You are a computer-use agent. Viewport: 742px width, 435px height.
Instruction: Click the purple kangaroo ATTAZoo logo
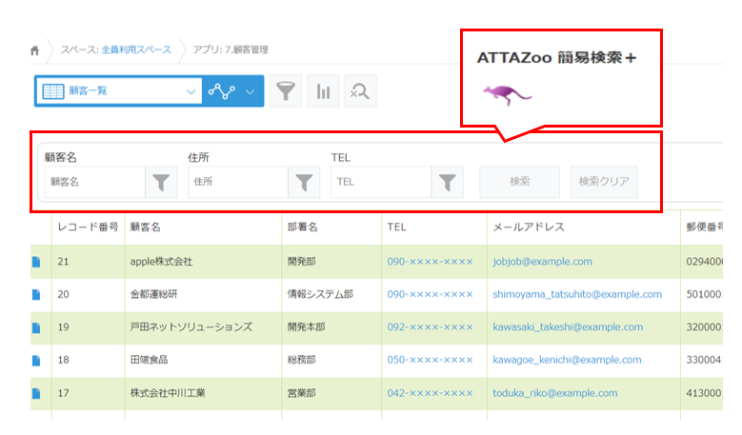click(x=507, y=93)
